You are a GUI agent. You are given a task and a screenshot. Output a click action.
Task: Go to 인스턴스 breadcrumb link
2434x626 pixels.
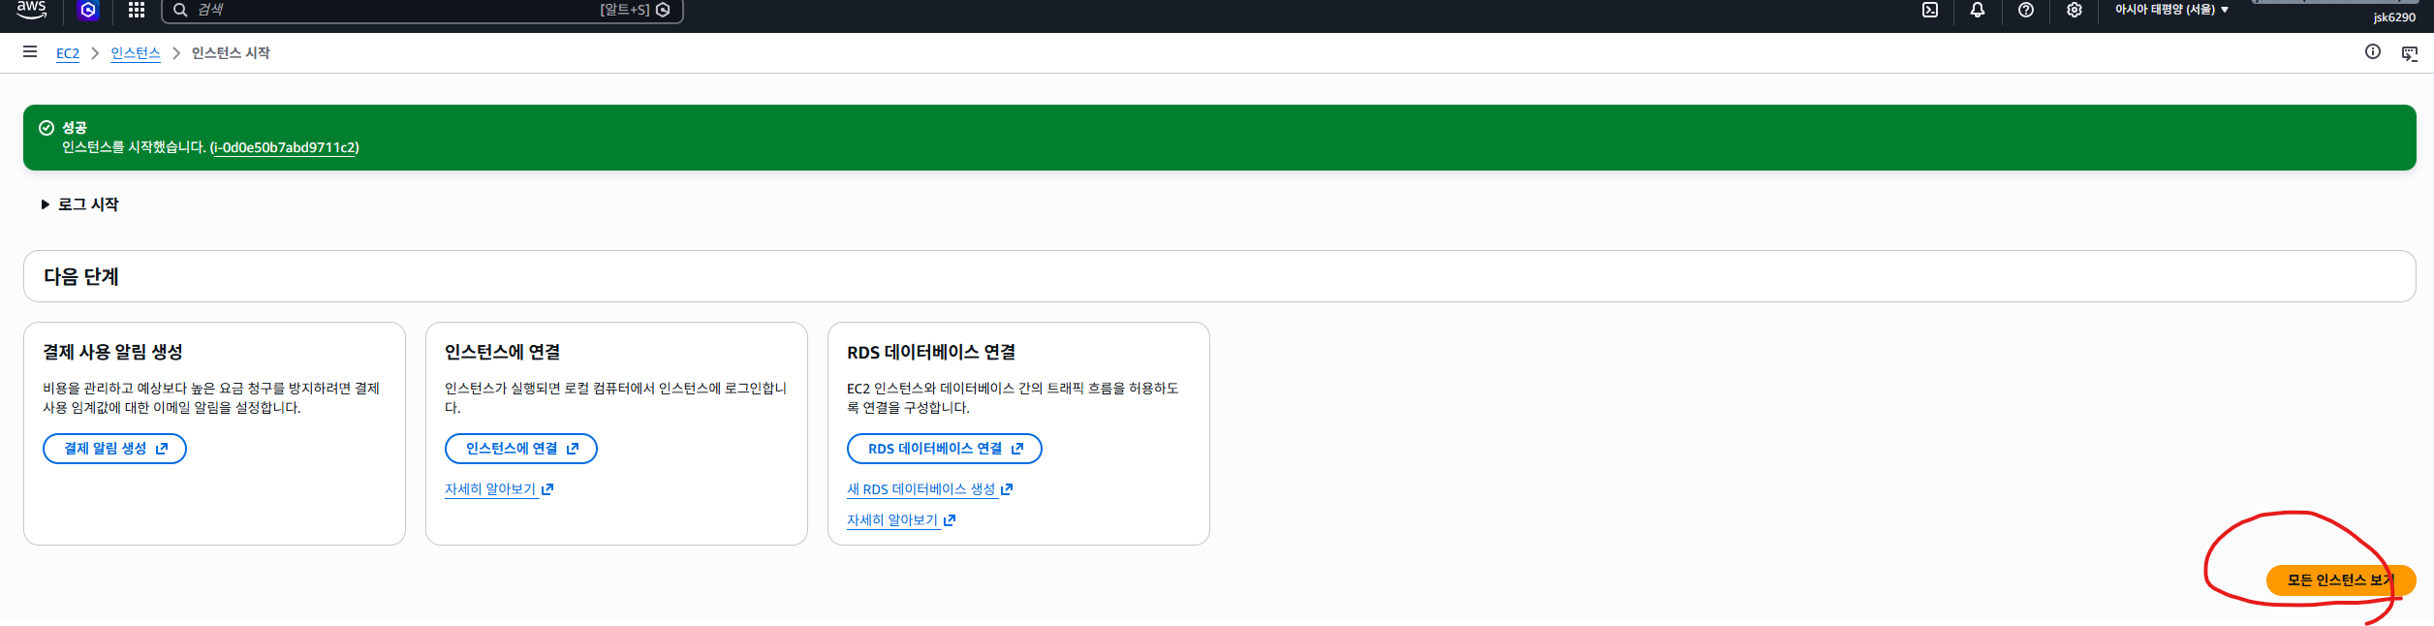coord(136,53)
